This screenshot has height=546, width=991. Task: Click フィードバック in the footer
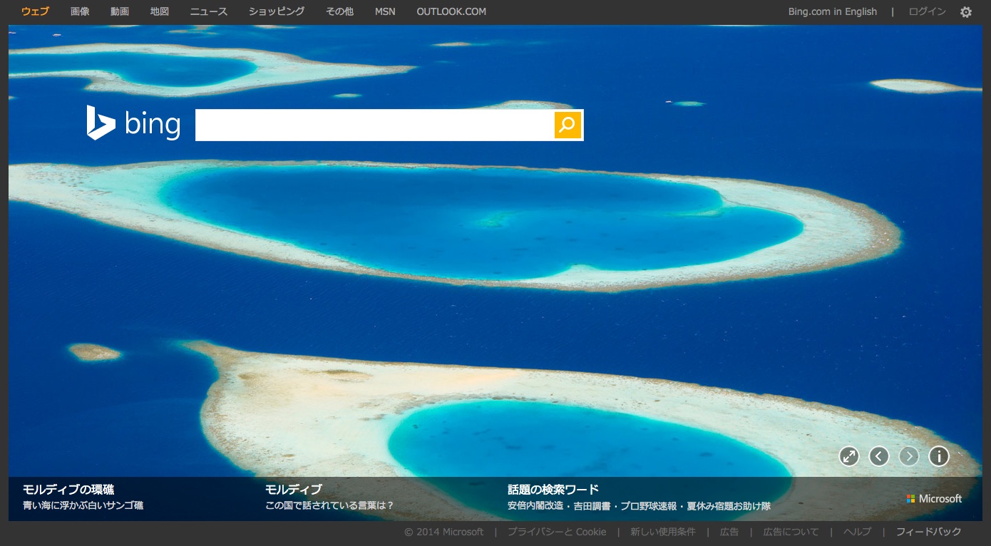(928, 532)
